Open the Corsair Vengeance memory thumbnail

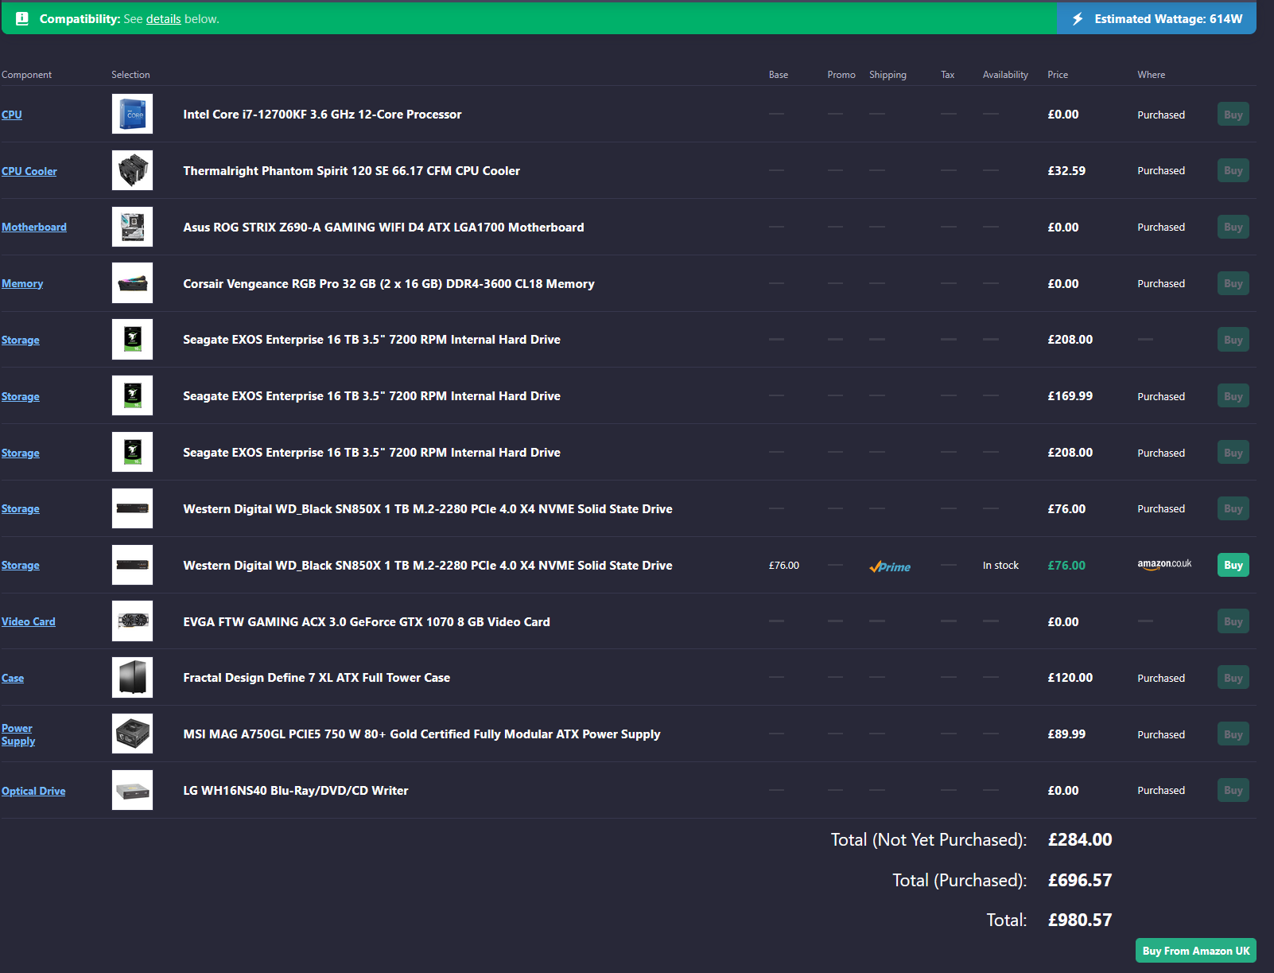coord(132,283)
